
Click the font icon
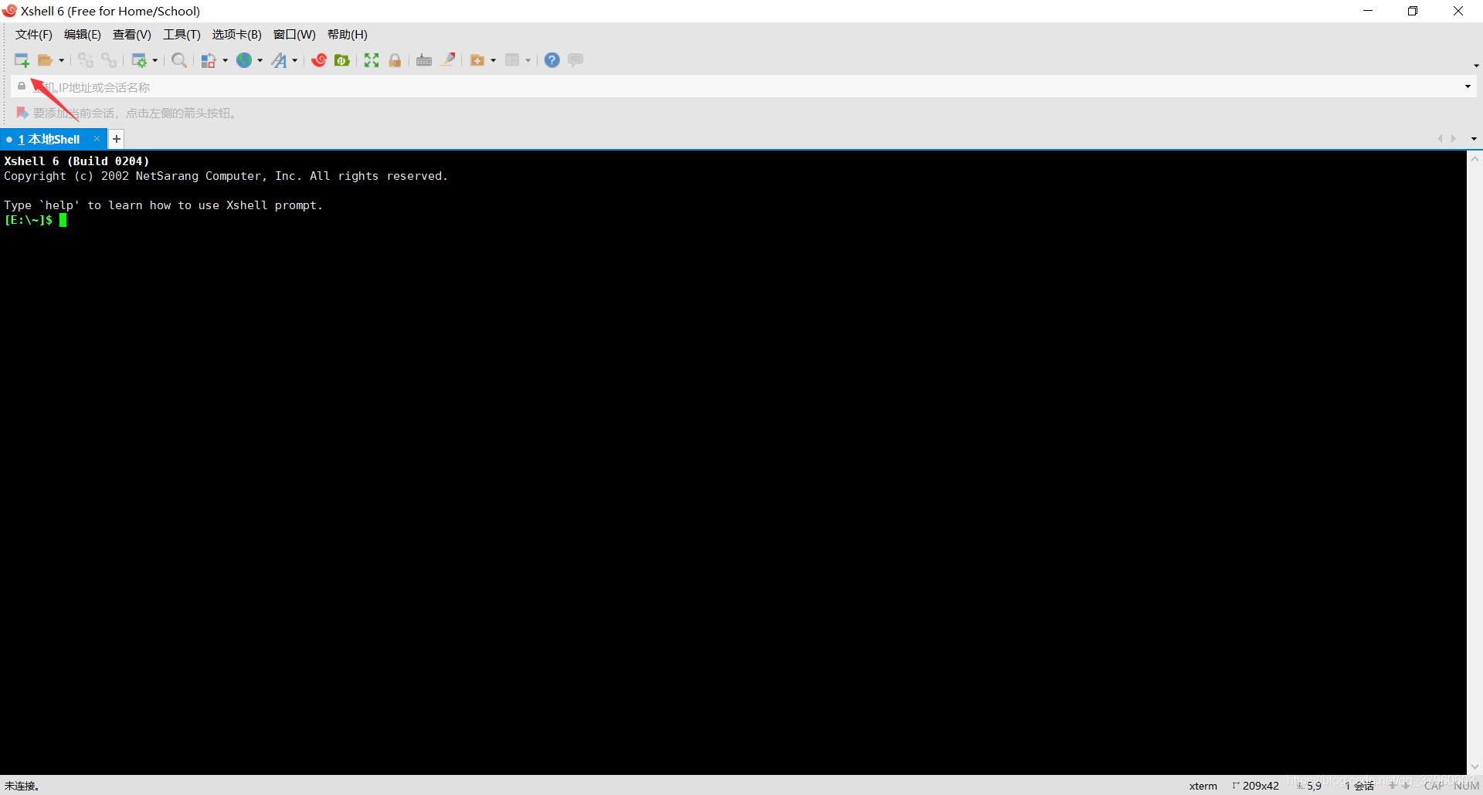pos(279,60)
